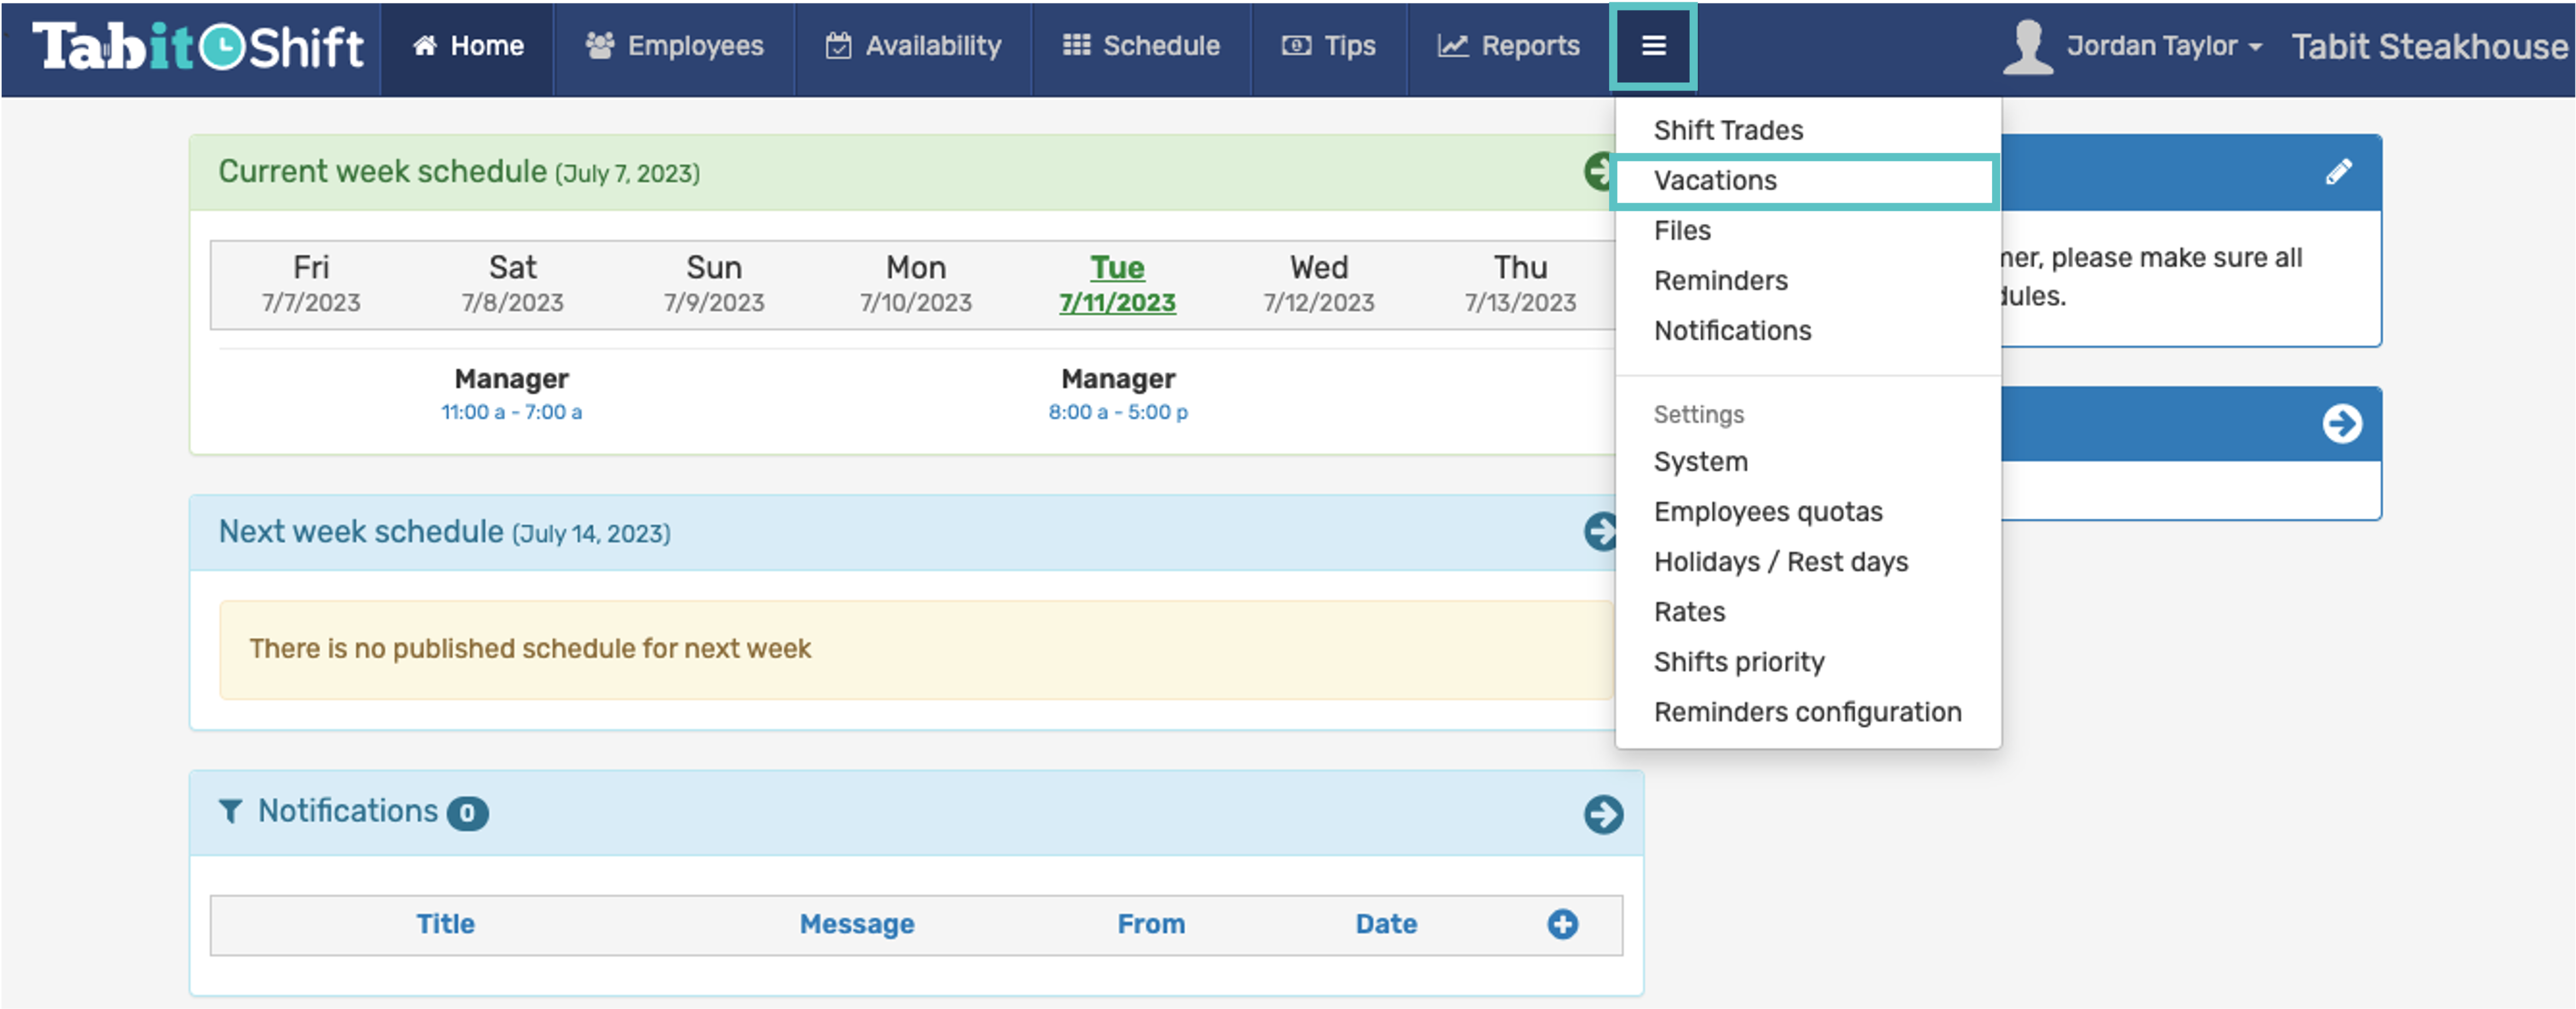2576x1009 pixels.
Task: Click the right blue panel arrow icon
Action: click(2341, 423)
